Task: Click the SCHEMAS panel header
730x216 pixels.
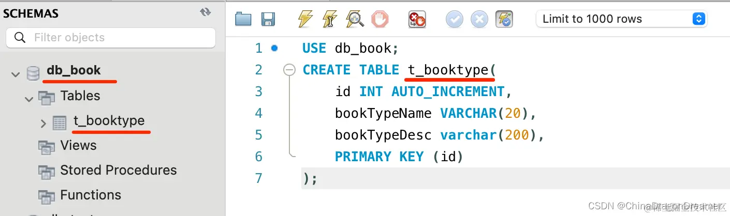Action: (x=31, y=13)
